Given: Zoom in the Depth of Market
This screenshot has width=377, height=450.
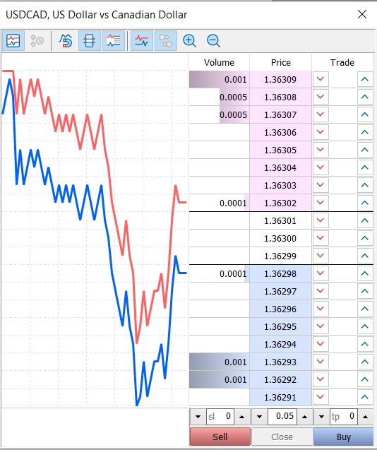Looking at the screenshot, I should point(189,41).
